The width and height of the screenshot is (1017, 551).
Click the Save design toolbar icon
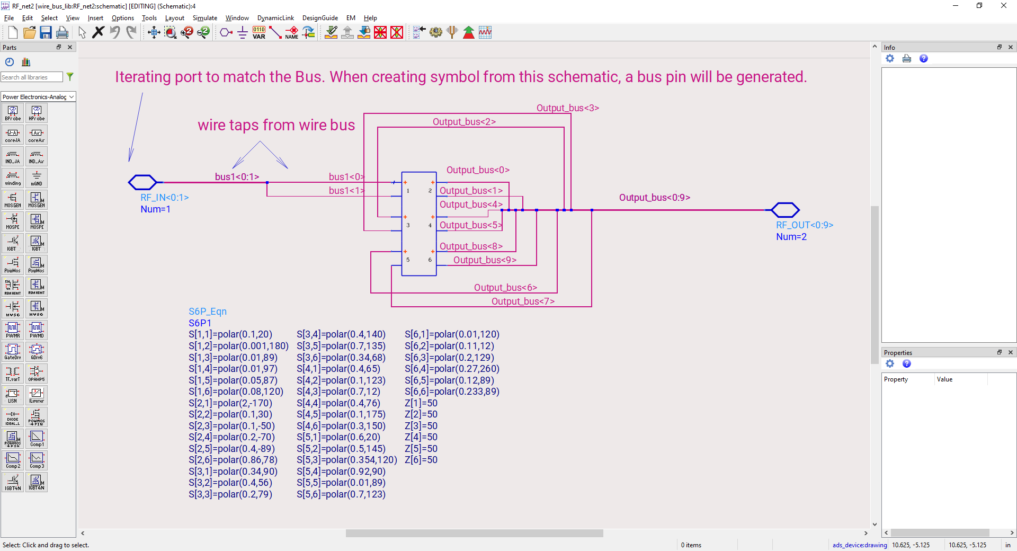(x=46, y=32)
